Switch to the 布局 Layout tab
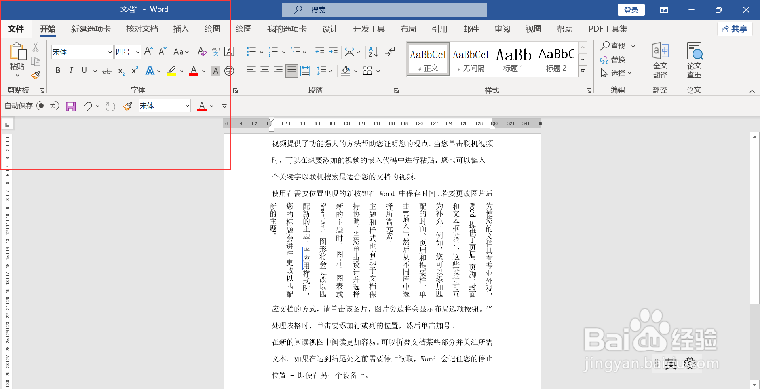The width and height of the screenshot is (760, 389). [x=408, y=29]
